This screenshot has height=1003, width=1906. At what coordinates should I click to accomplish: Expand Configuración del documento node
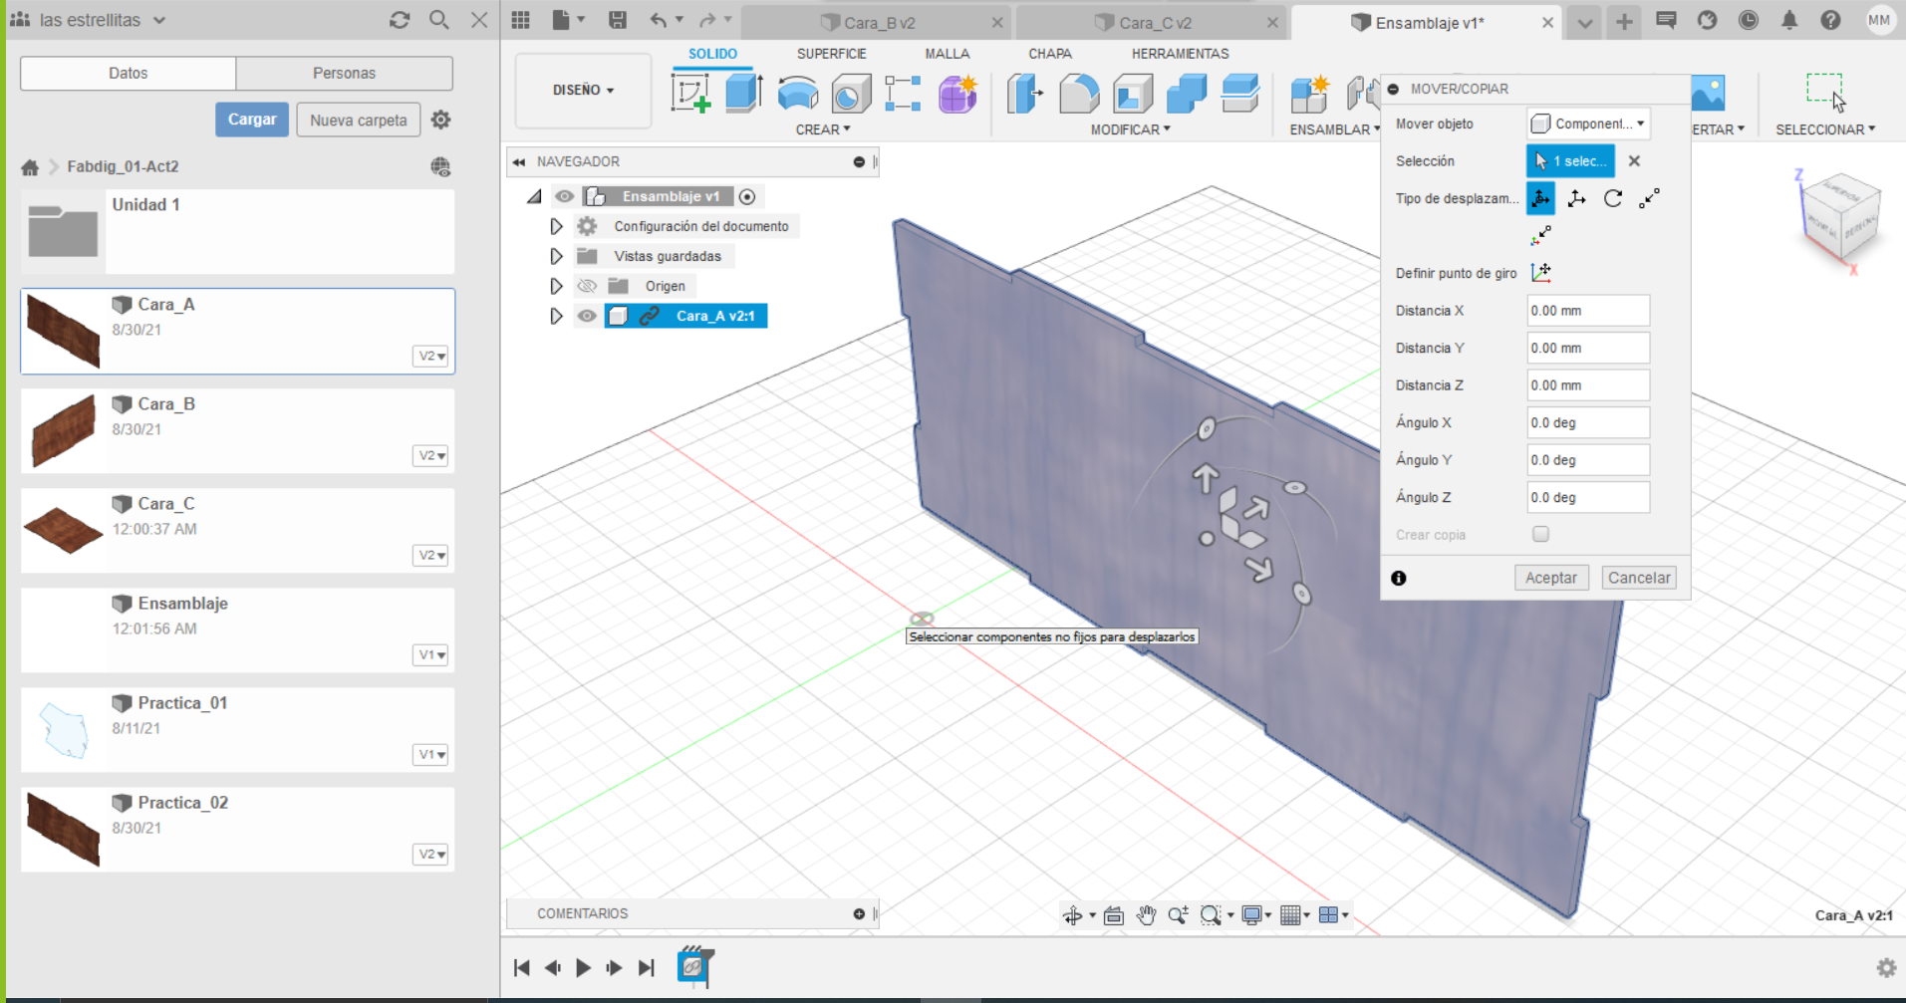[x=556, y=226]
